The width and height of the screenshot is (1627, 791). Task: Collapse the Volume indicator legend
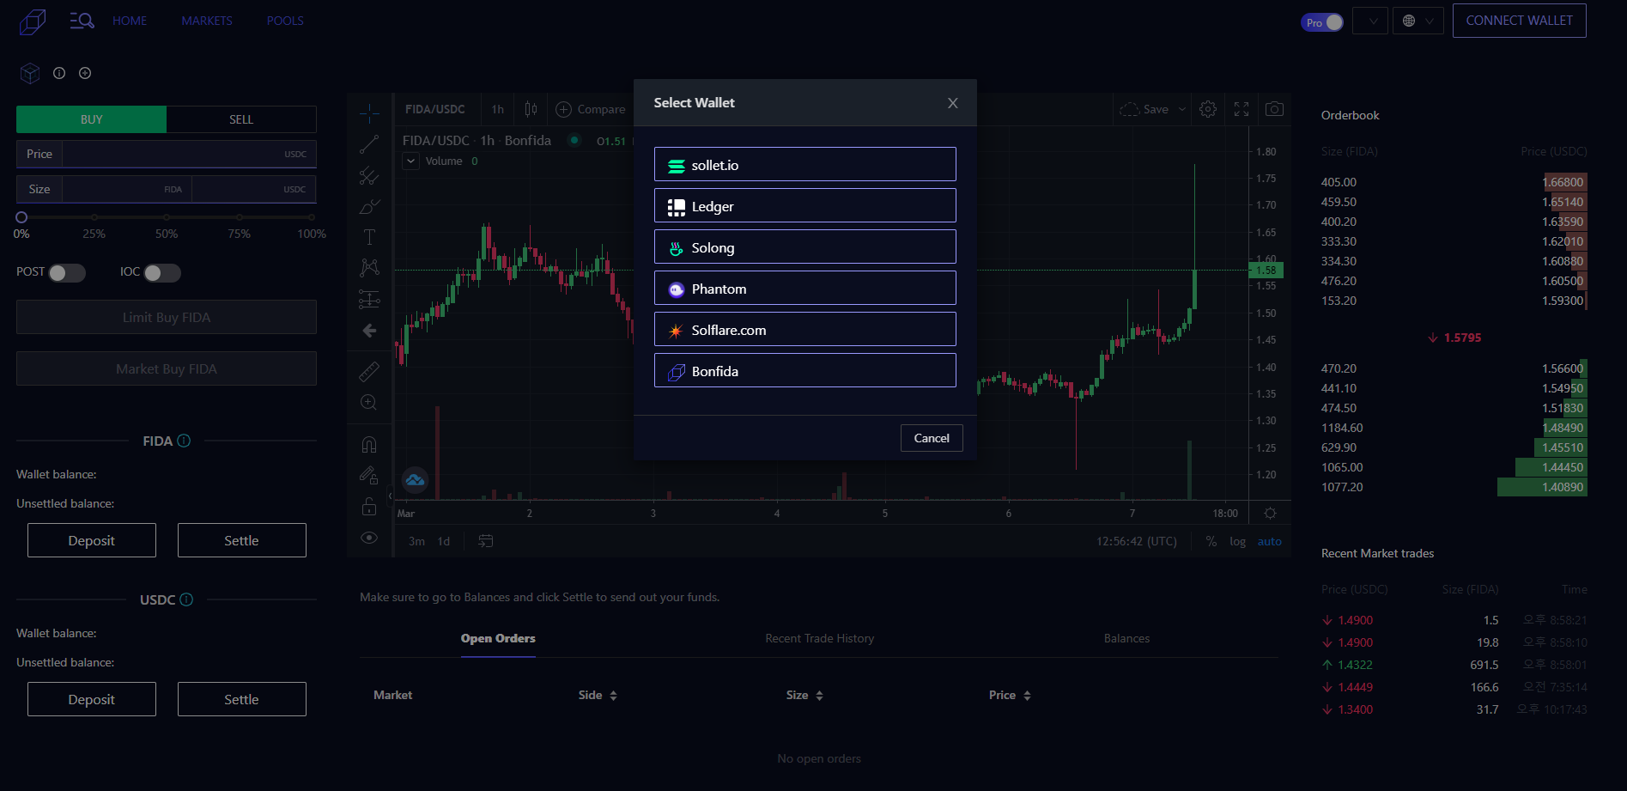coord(411,161)
